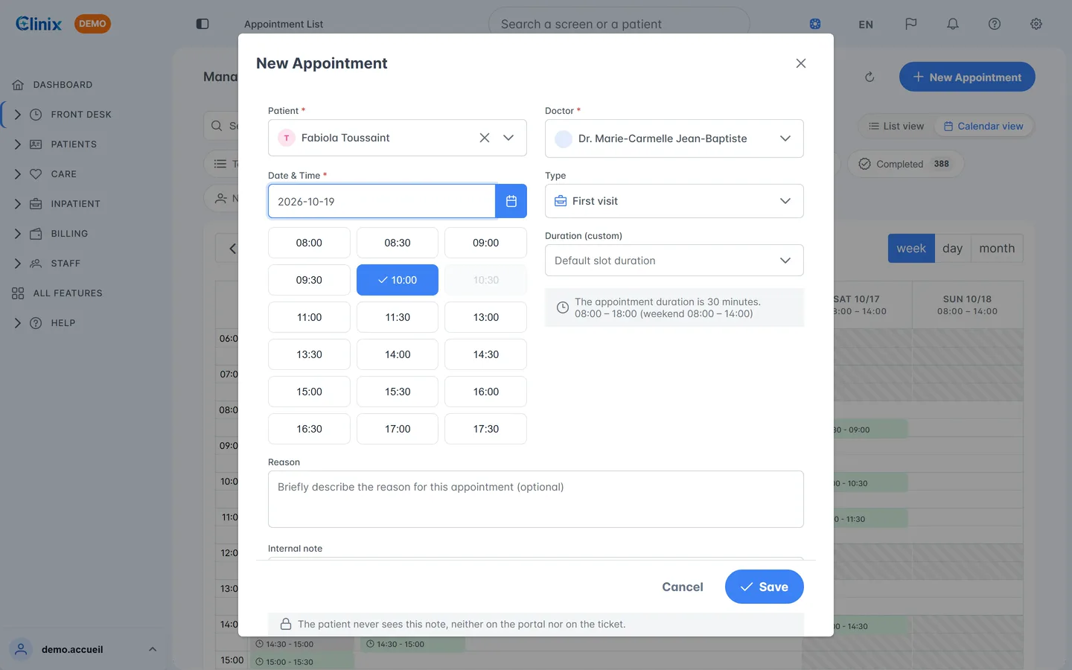
Task: Expand the Inpatient sidebar section
Action: coord(17,204)
